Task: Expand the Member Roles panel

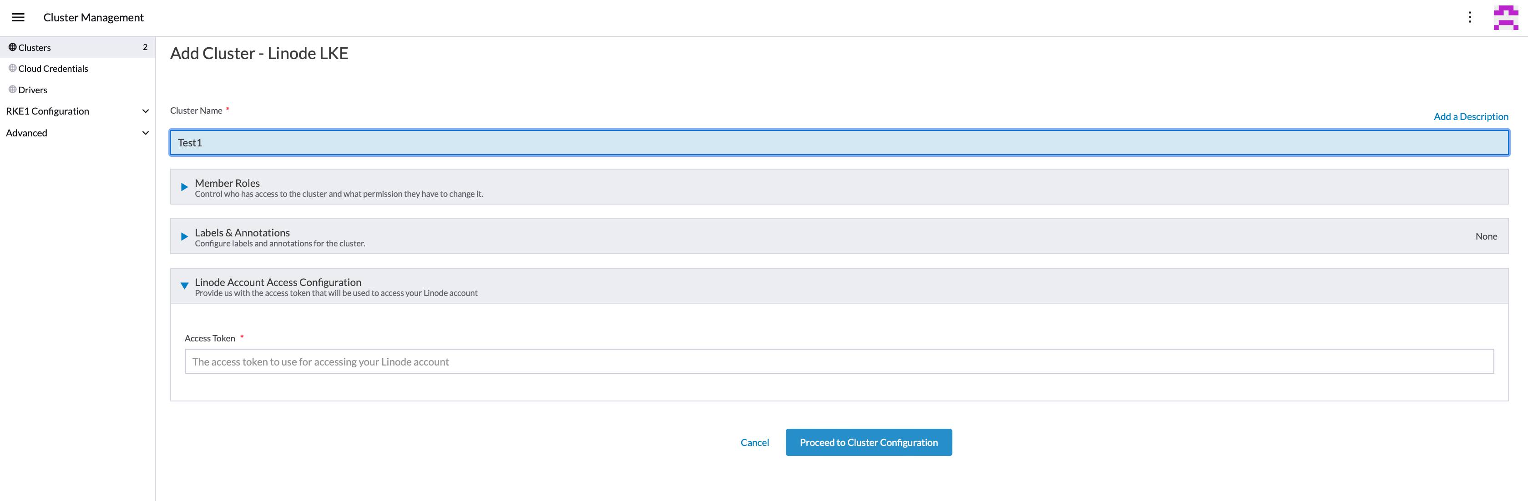Action: pos(184,186)
